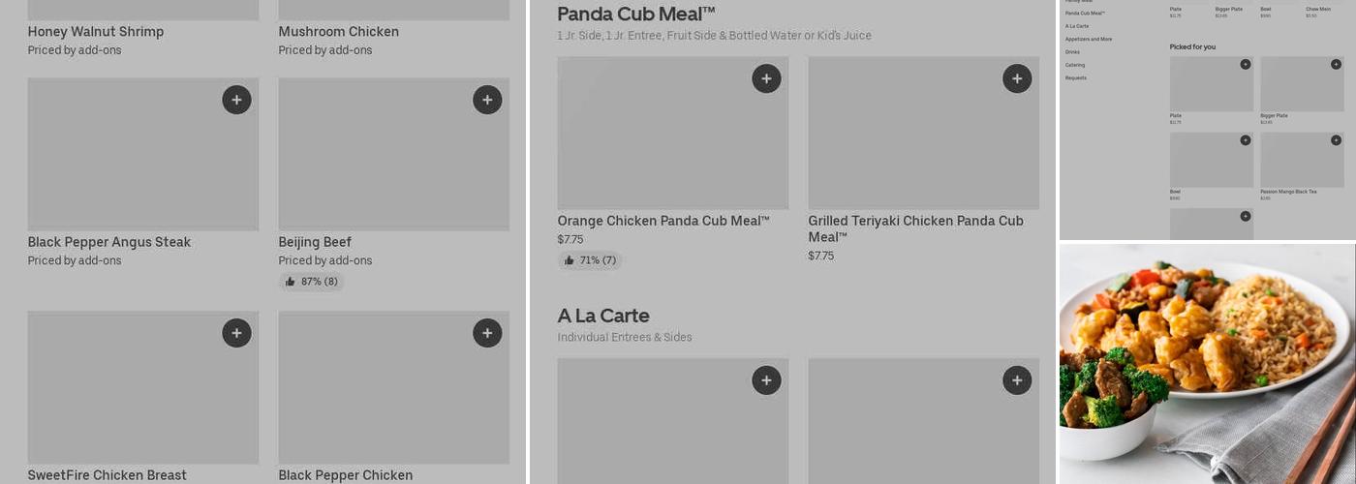Click the orange chicken plate food photo
This screenshot has width=1356, height=484.
pos(1207,363)
